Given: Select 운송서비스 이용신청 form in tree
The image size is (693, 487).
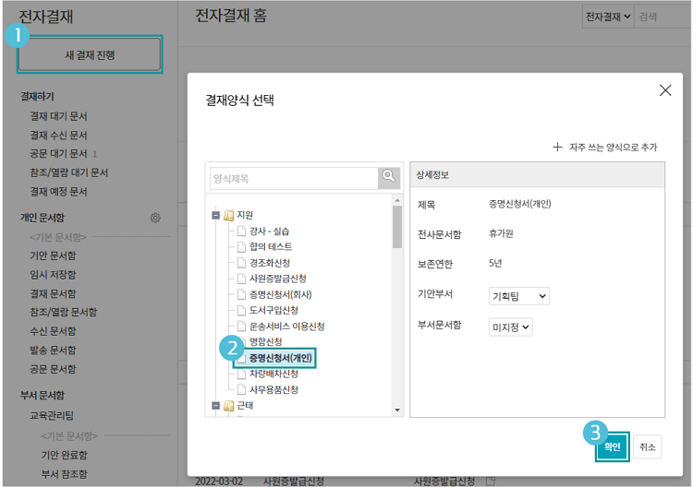Looking at the screenshot, I should click(x=286, y=326).
